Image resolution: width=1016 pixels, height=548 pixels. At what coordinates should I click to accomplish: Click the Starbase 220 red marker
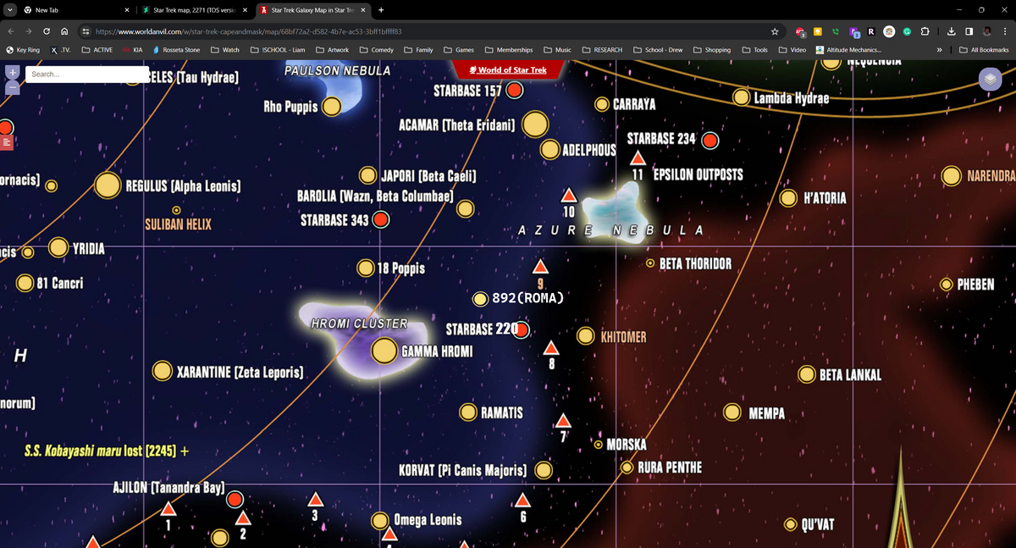[522, 329]
